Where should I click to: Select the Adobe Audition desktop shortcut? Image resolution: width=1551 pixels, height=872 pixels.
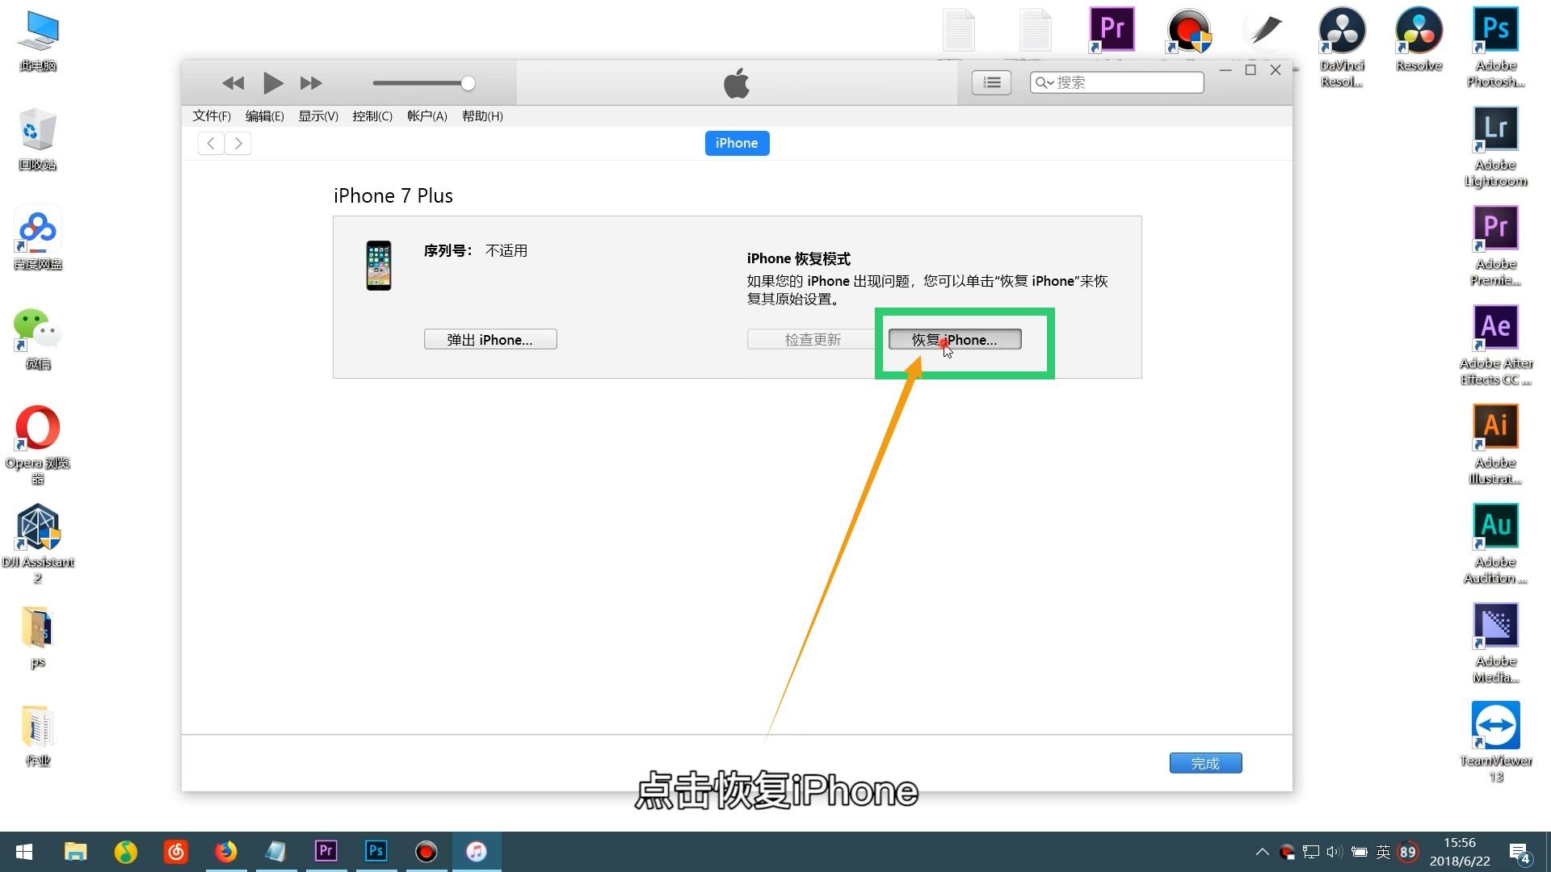(1496, 543)
